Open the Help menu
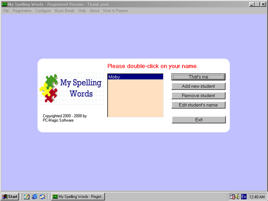Viewport: 268px width, 201px height. point(82,11)
